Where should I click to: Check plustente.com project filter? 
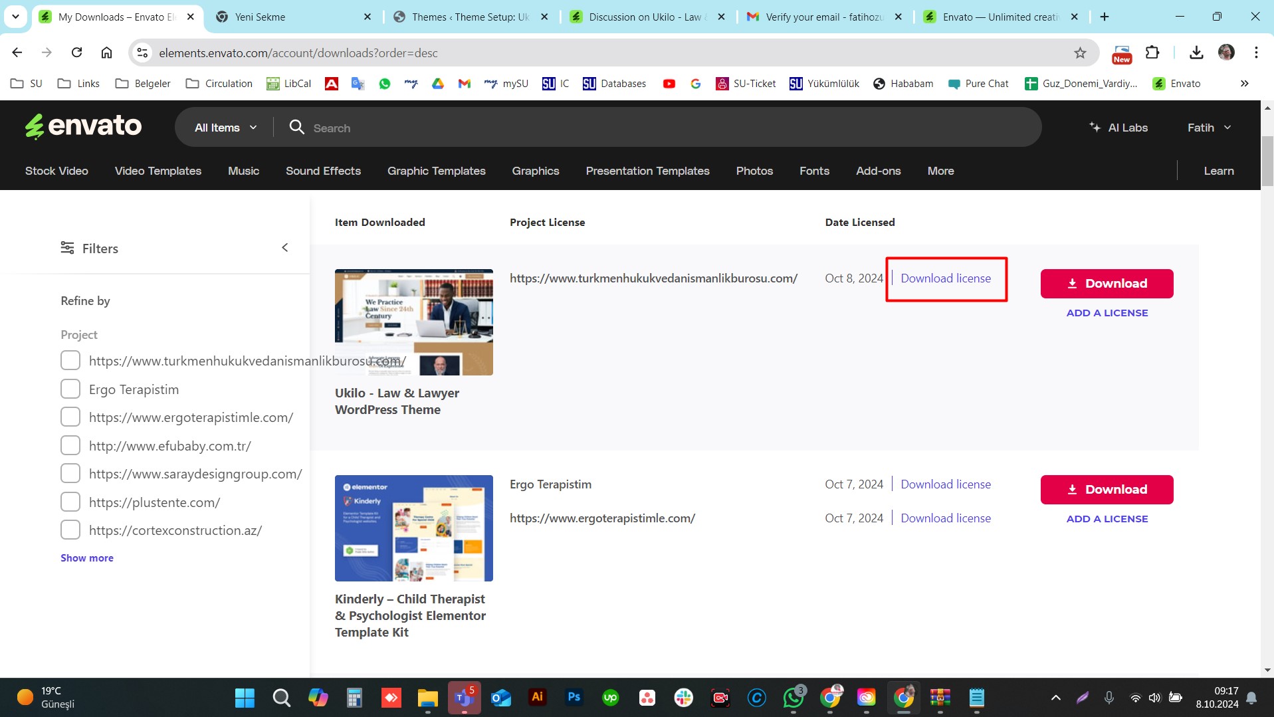click(70, 502)
